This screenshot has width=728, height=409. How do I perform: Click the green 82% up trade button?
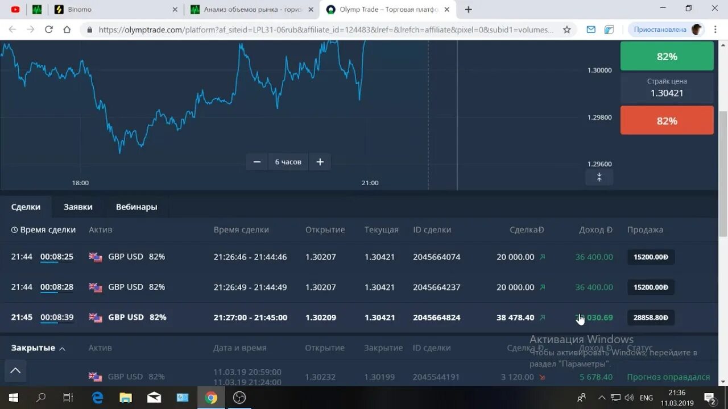click(x=667, y=56)
